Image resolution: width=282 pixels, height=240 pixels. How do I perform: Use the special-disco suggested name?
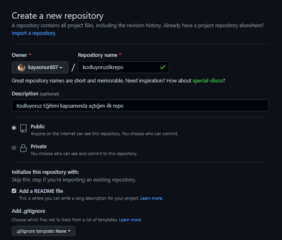(x=207, y=81)
